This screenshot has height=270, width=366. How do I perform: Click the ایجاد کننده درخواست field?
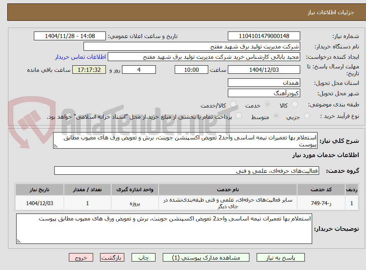204,57
